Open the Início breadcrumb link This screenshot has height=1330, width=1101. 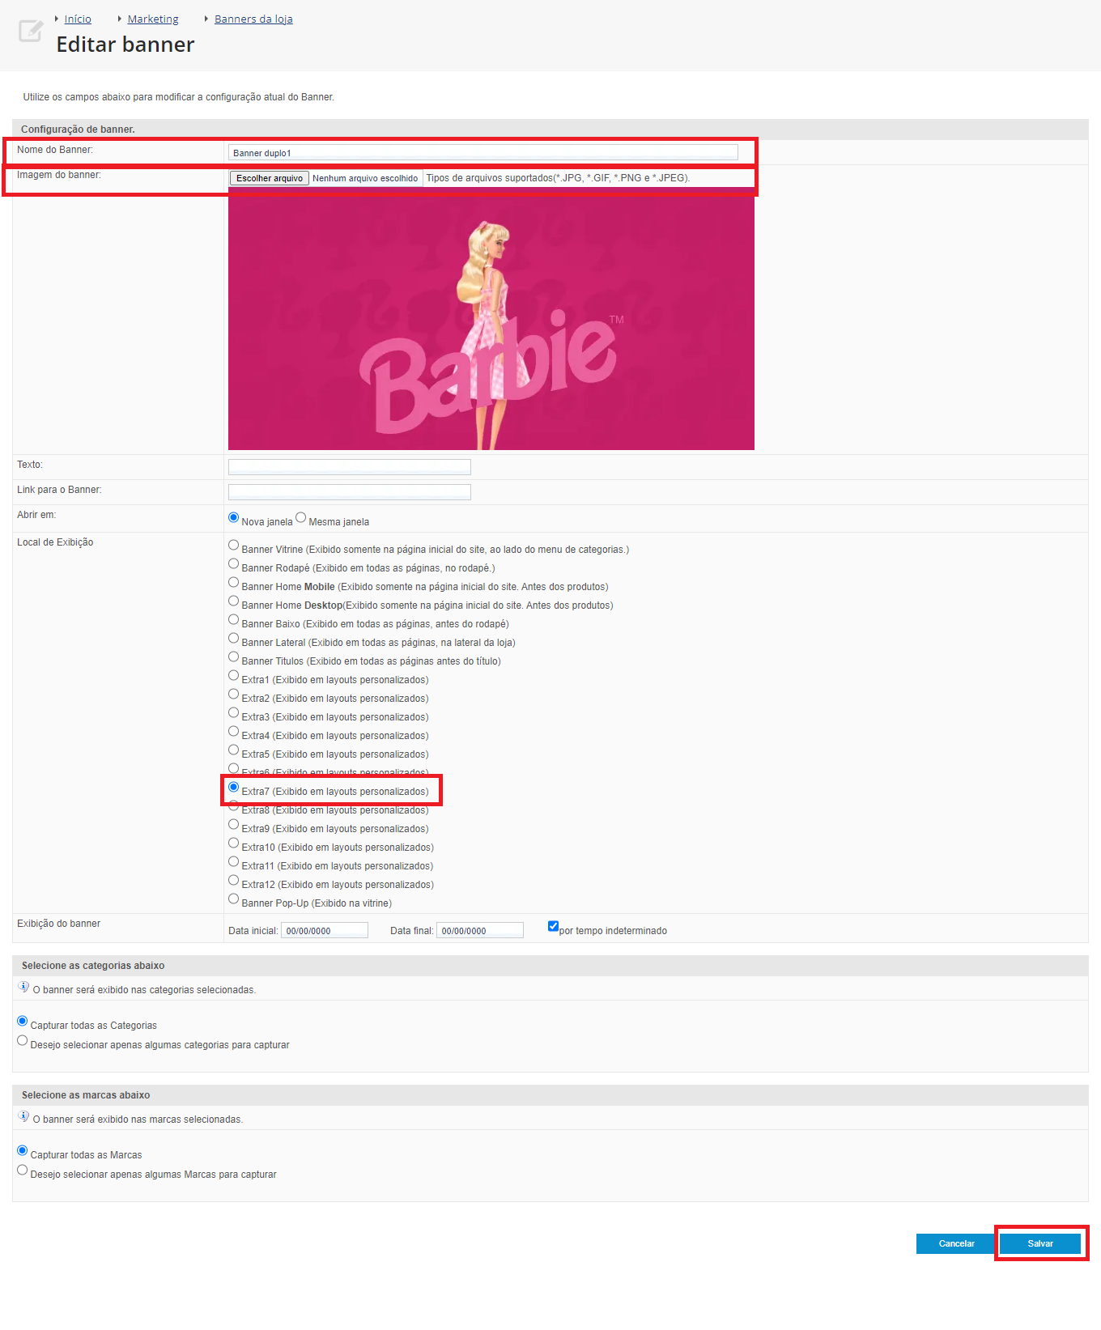78,19
